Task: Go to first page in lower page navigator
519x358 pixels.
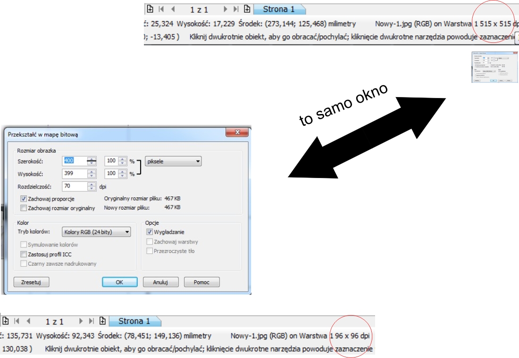Action: [x=17, y=321]
